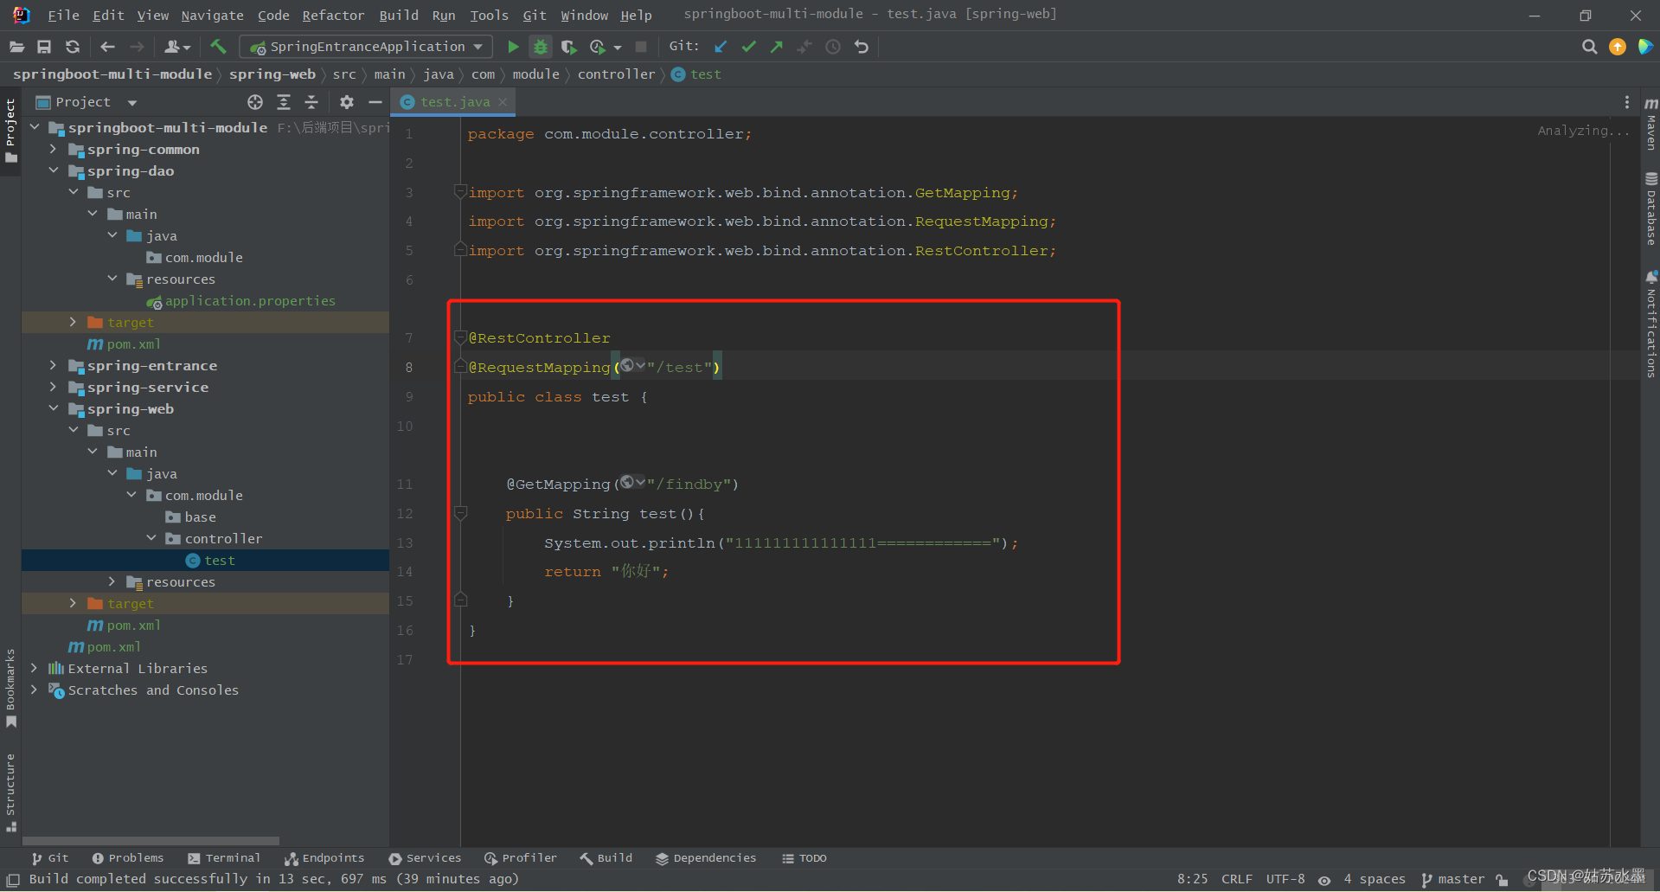Toggle the Structure side tool window
The image size is (1660, 892).
point(10,792)
